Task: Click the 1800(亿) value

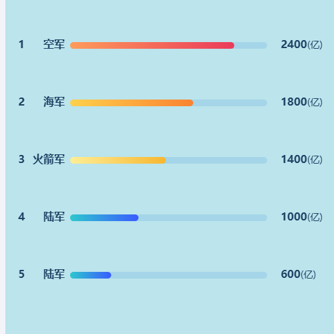Action: [301, 102]
